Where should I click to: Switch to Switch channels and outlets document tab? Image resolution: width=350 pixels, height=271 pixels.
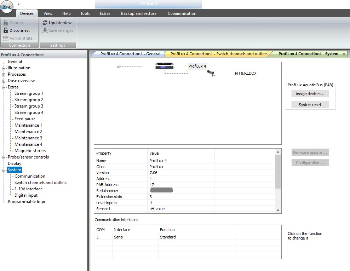coord(219,54)
